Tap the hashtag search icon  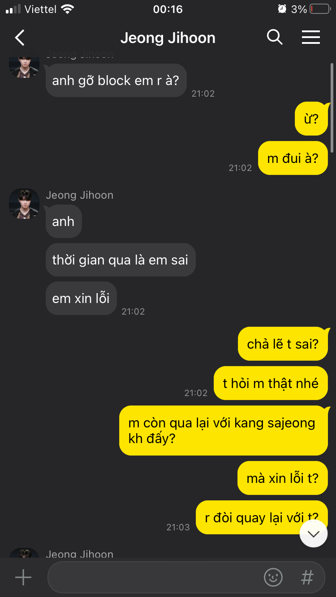click(x=307, y=577)
